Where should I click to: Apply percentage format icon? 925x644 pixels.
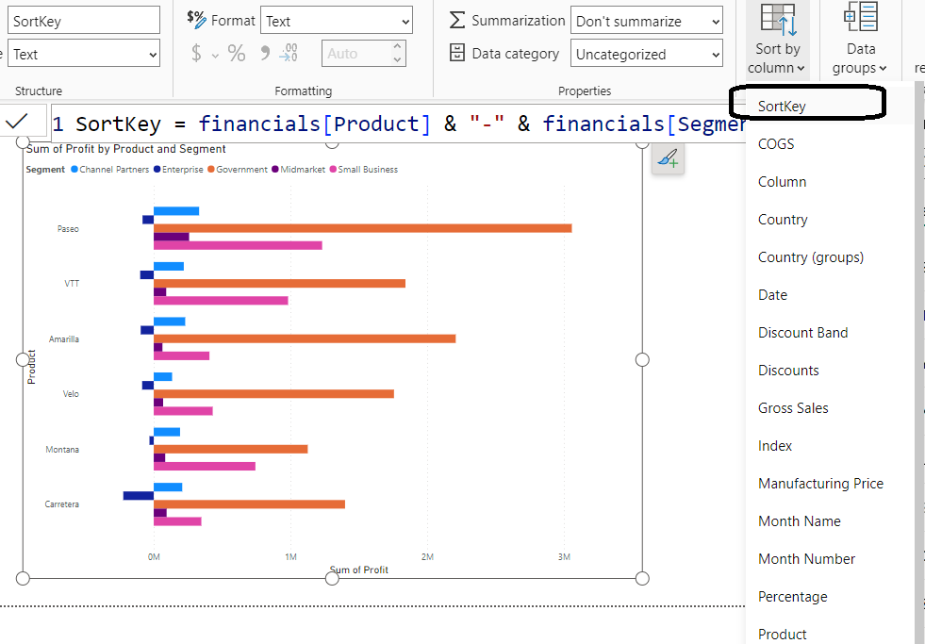(237, 53)
